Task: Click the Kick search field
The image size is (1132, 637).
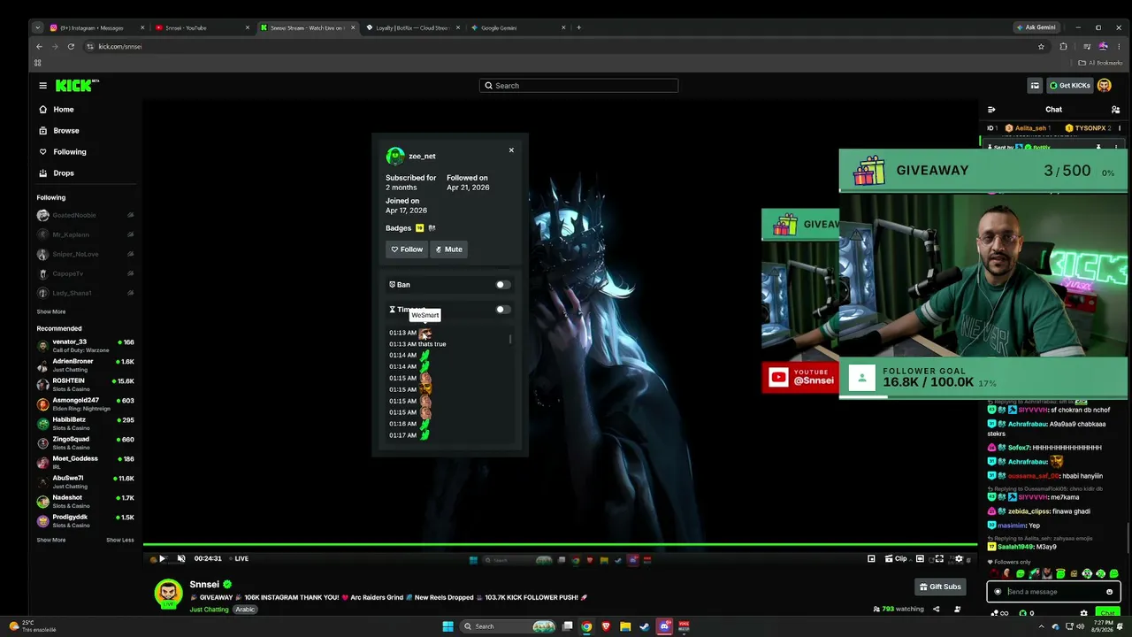Action: (x=579, y=86)
